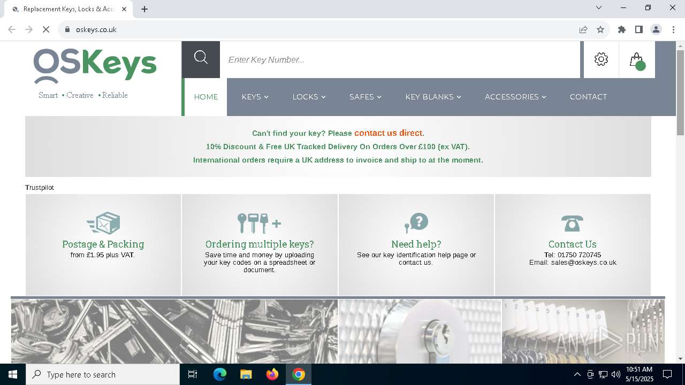The height and width of the screenshot is (385, 685).
Task: Open the 'Contact Us' heading link
Action: (573, 244)
